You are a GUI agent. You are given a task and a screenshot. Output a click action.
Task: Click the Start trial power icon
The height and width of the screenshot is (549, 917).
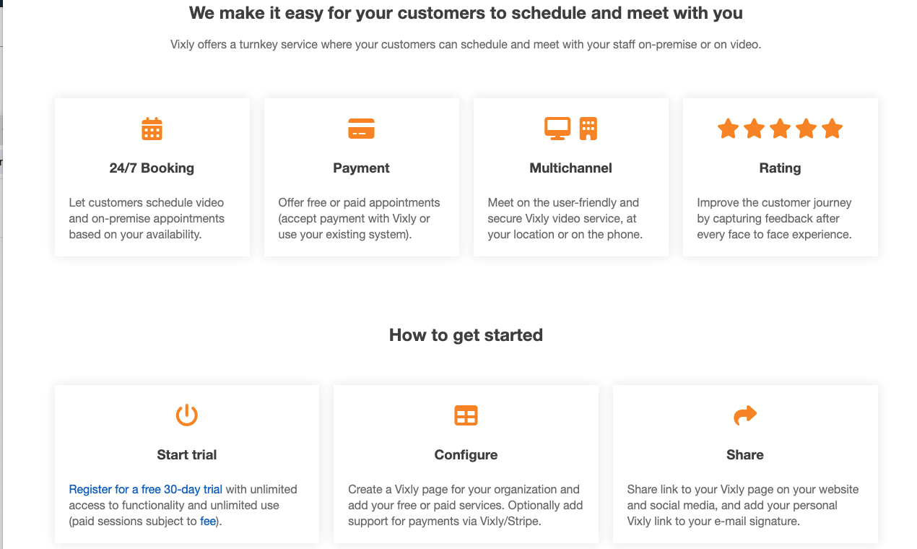tap(187, 415)
